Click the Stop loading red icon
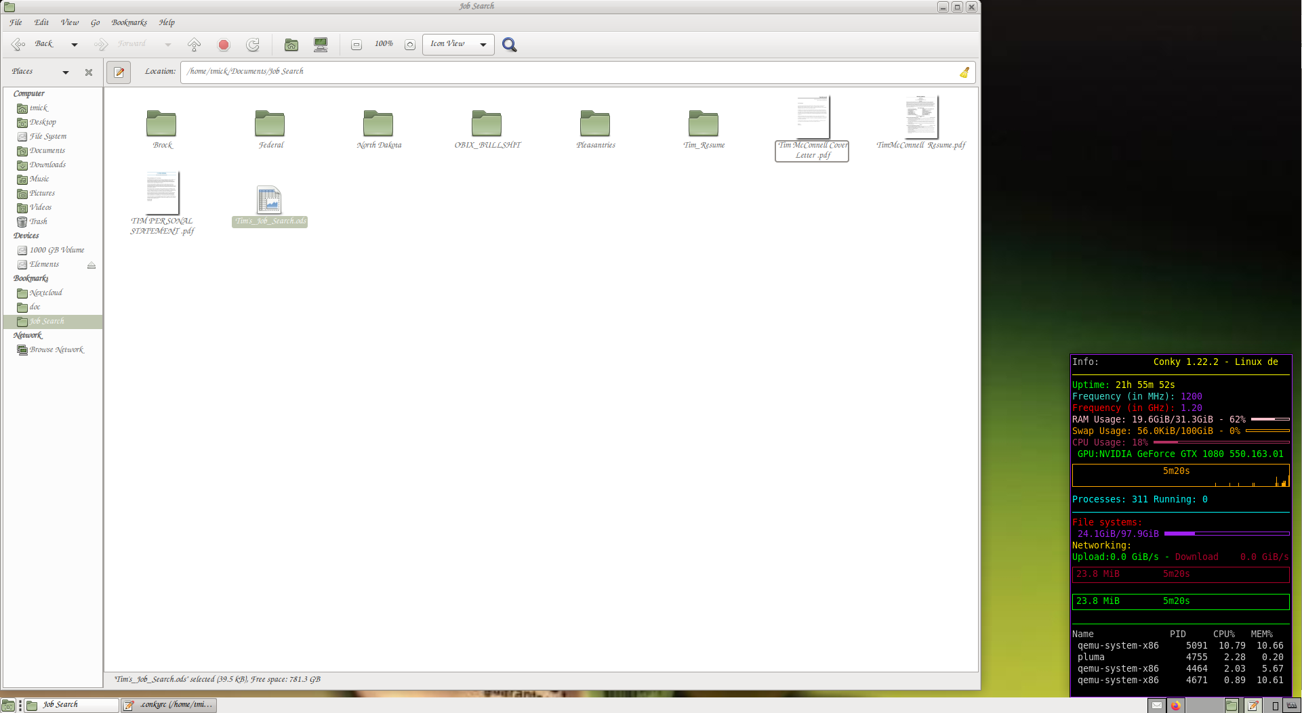1302x713 pixels. pyautogui.click(x=224, y=45)
